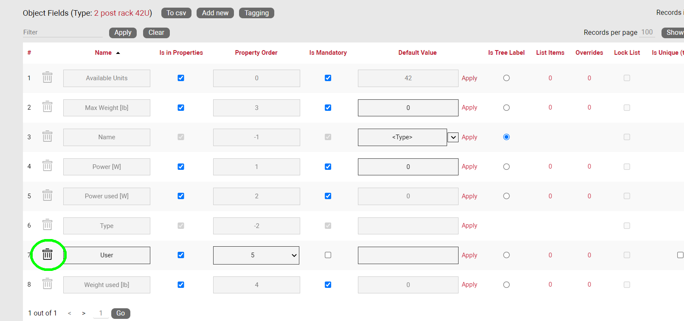Click trash icon beside the Type field
The height and width of the screenshot is (321, 684).
tap(47, 225)
